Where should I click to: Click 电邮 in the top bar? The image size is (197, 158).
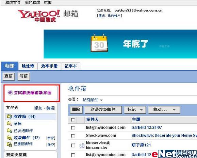[48, 2]
